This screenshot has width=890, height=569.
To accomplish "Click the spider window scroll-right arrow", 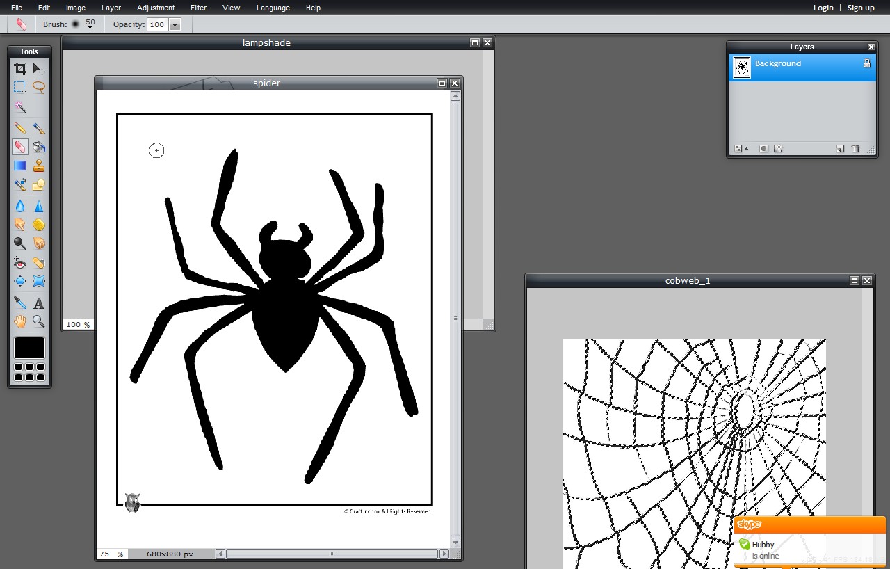I will [x=444, y=554].
